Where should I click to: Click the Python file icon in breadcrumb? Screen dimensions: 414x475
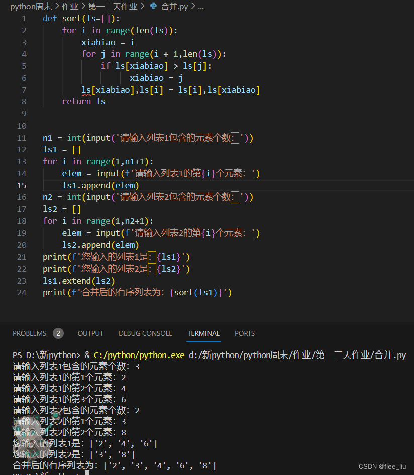coord(154,6)
